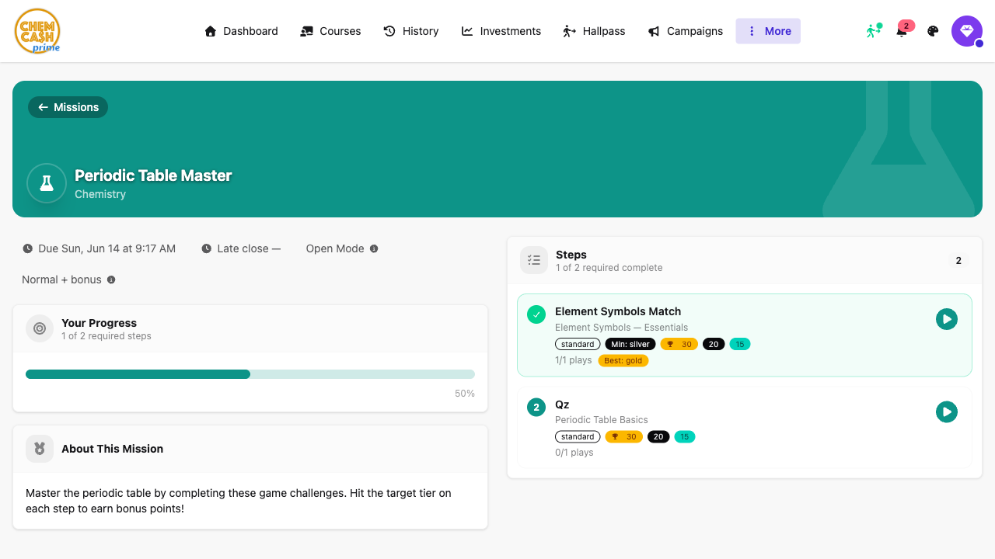Click 1 of 2 required complete text
Viewport: 995px width, 559px height.
pyautogui.click(x=609, y=268)
